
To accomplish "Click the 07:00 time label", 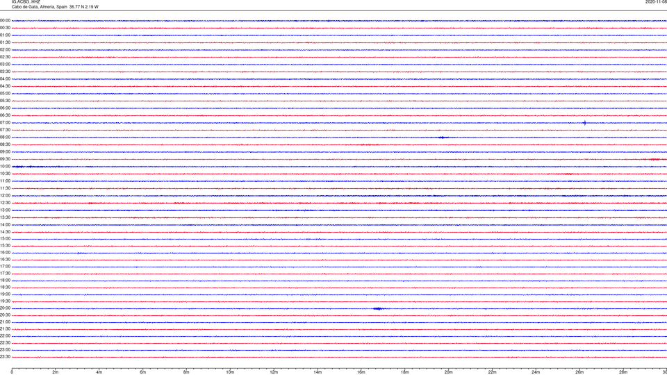I will pos(5,123).
